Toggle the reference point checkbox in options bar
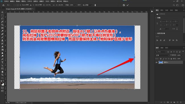The height and width of the screenshot is (104, 185). click(x=15, y=5)
